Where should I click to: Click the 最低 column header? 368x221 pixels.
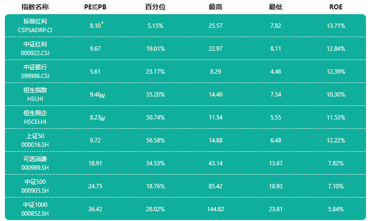tap(275, 7)
